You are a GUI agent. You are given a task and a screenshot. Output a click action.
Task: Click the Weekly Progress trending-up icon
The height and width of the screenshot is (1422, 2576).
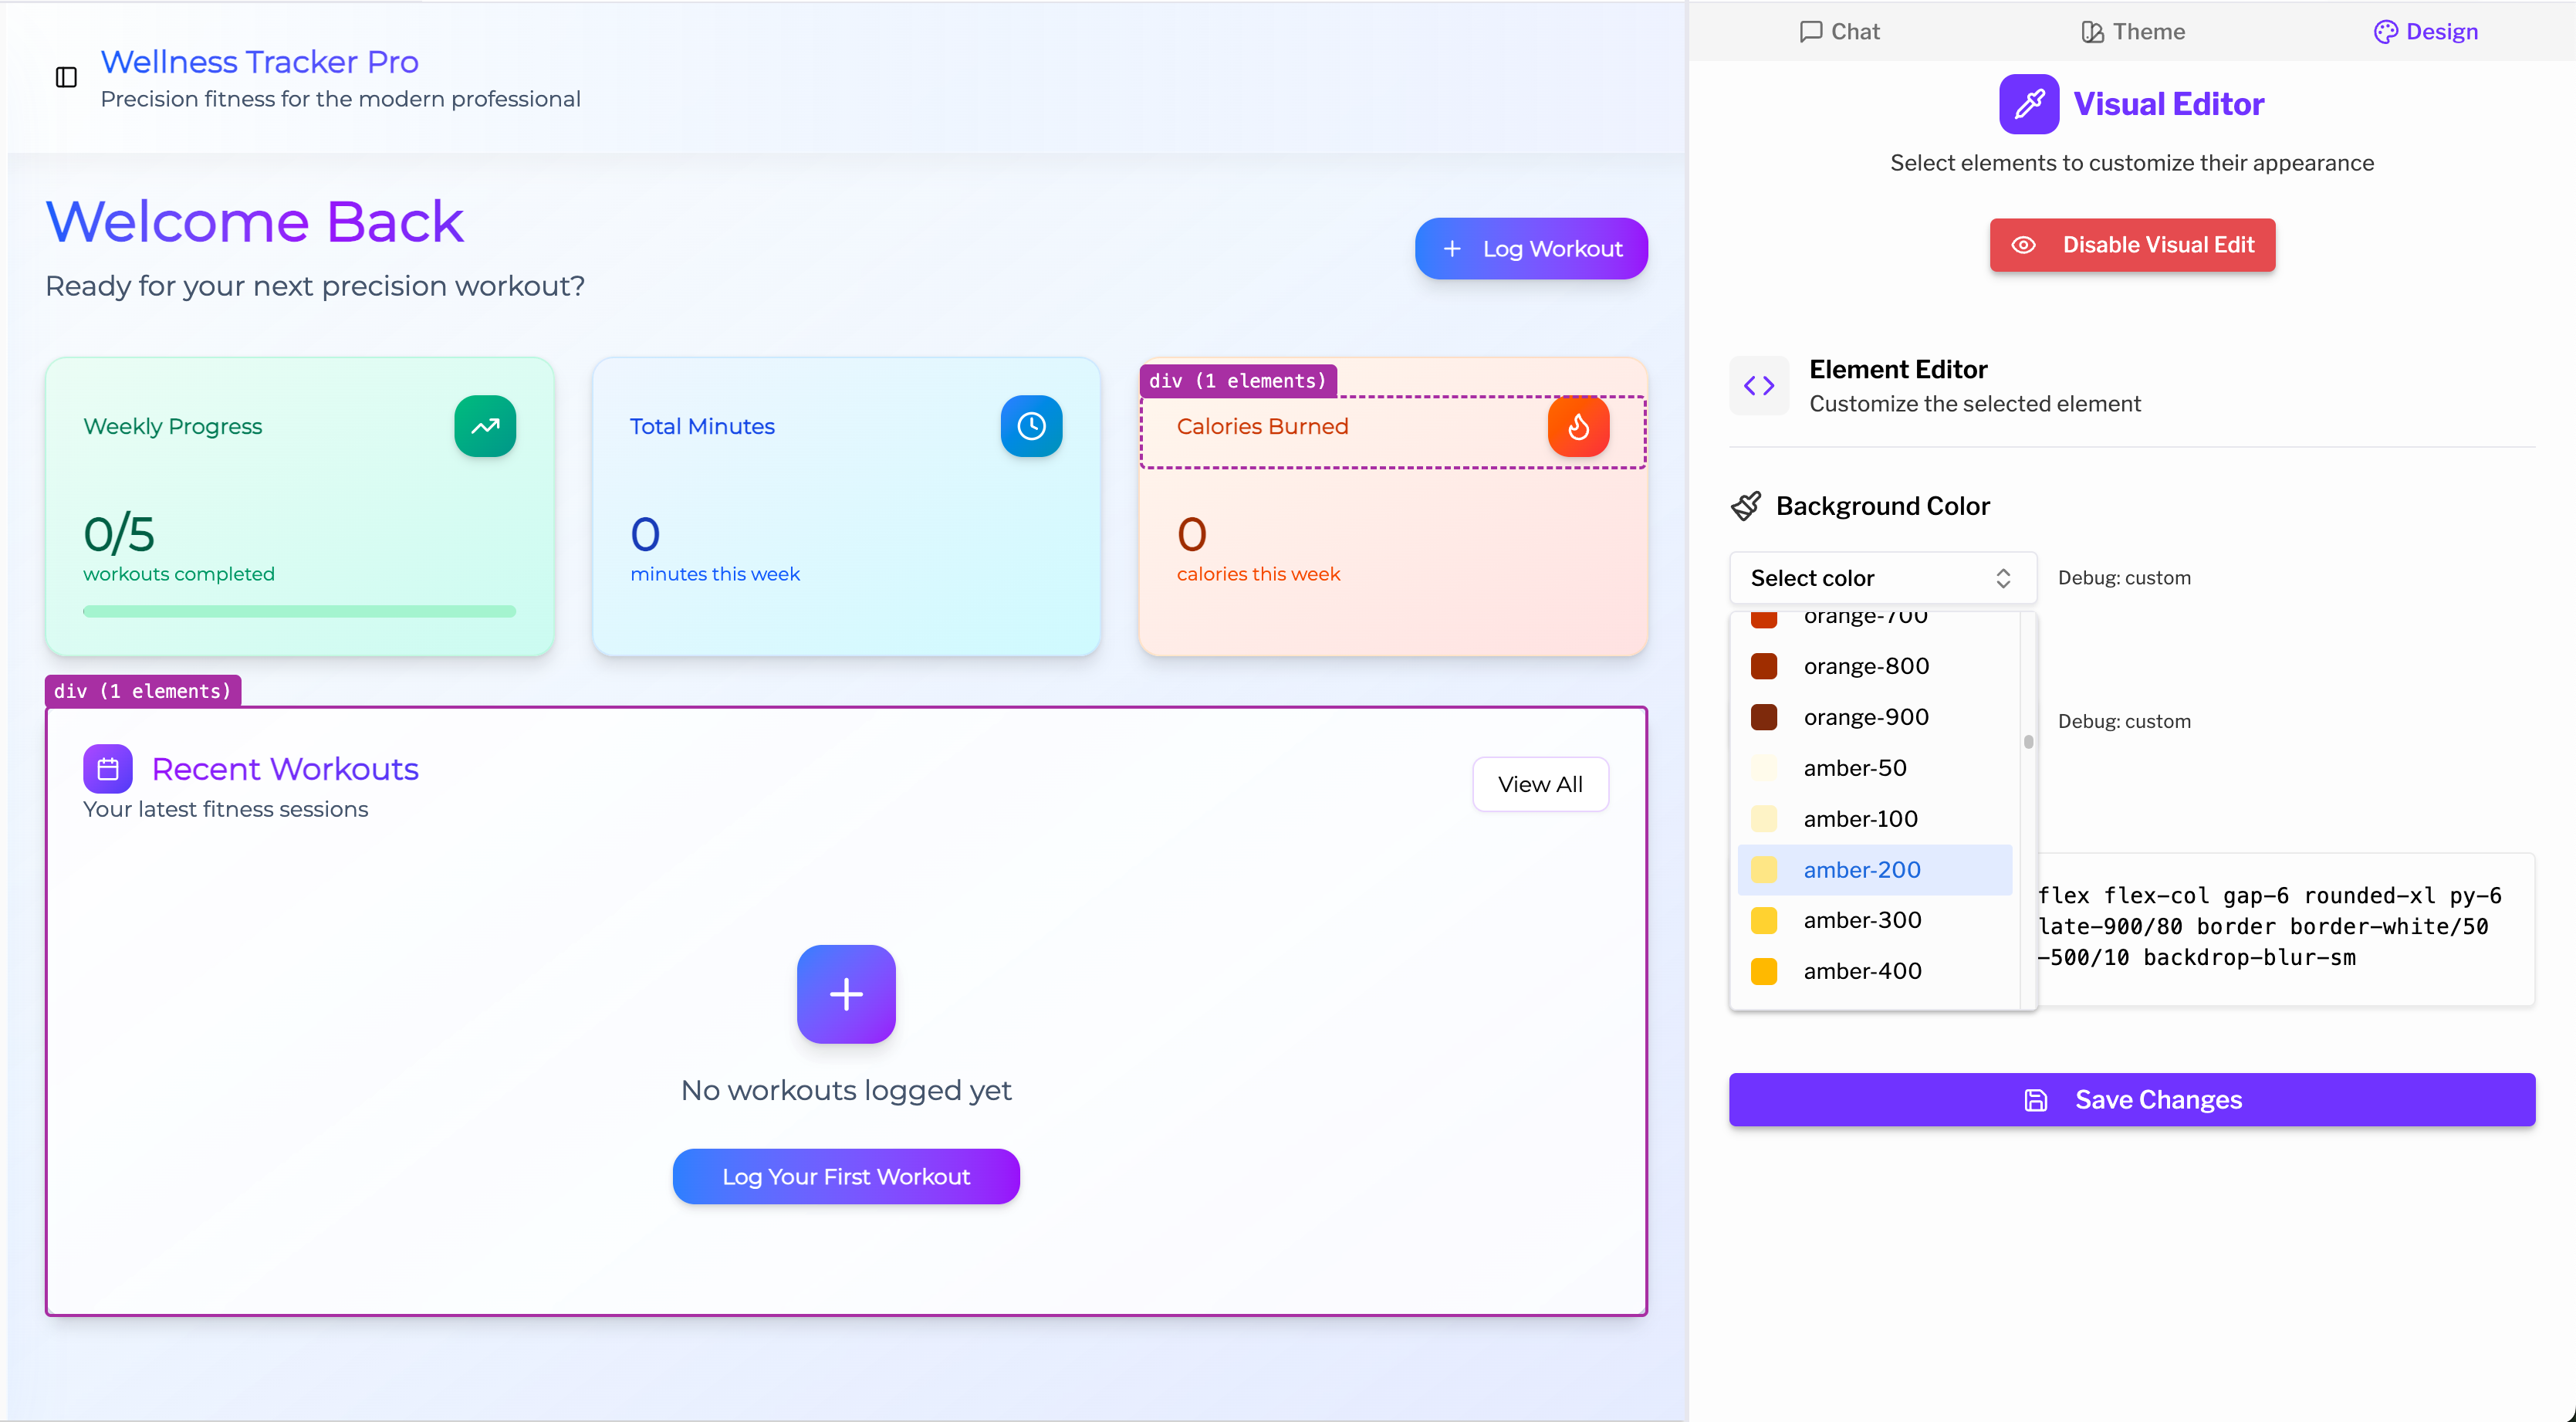pos(485,426)
